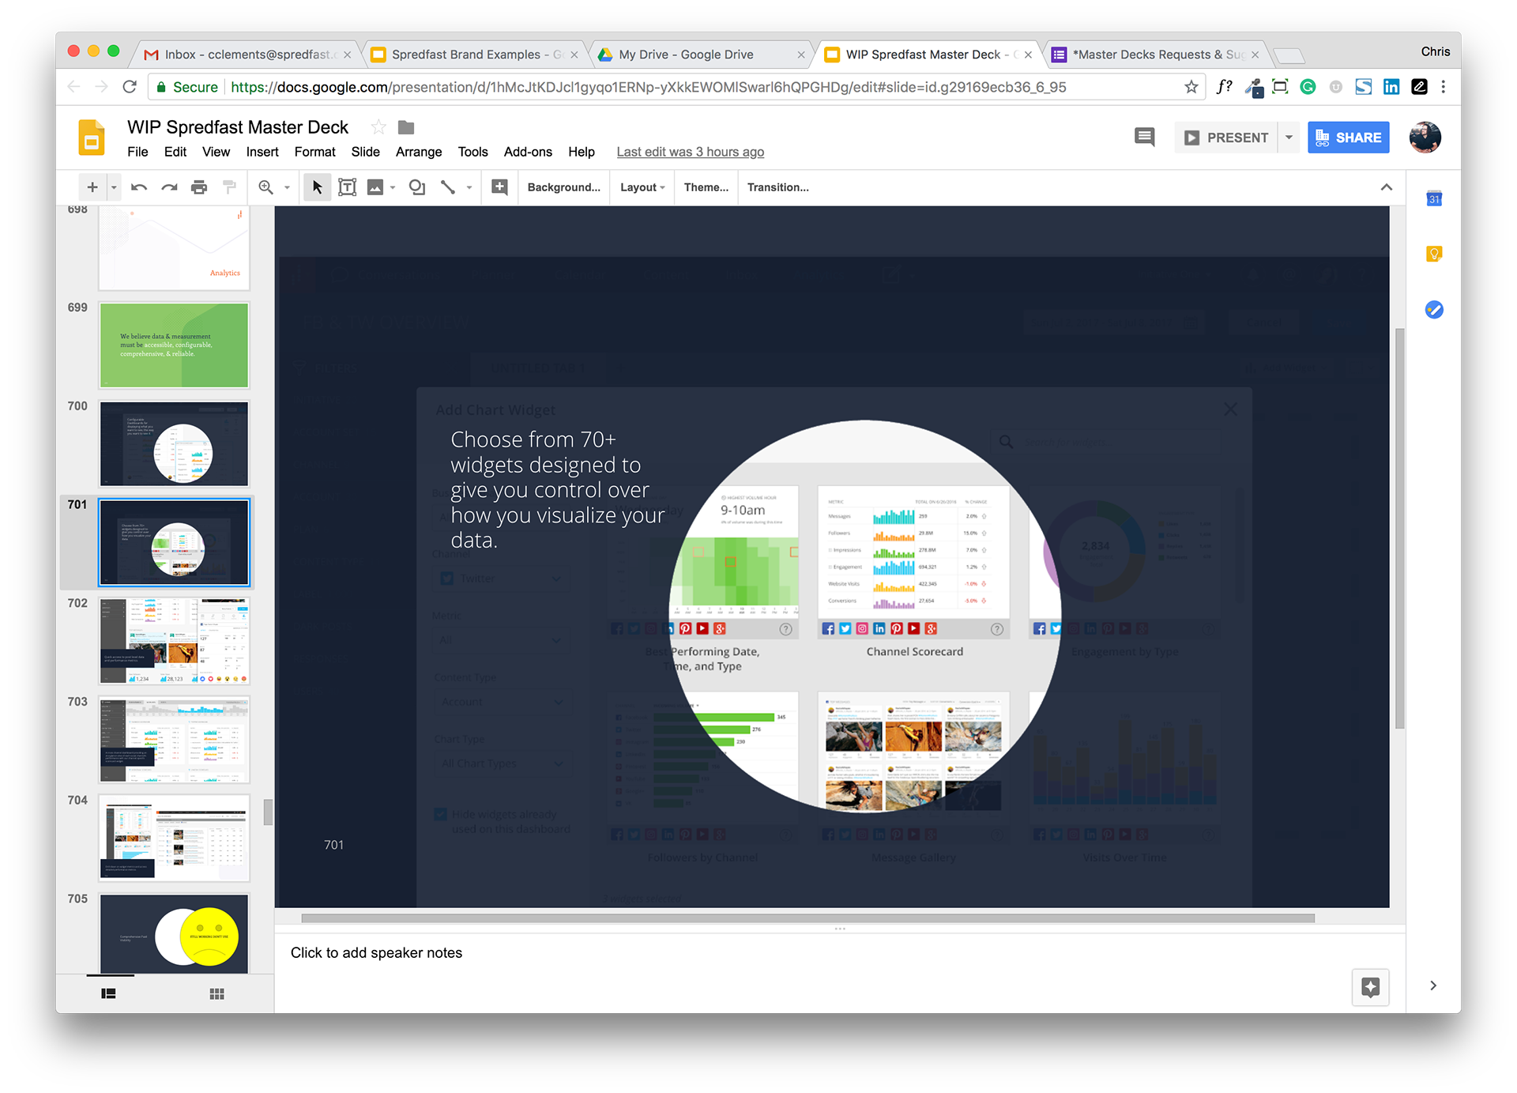Screen dimensions: 1517x1093
Task: Select the cursor select tool
Action: 317,187
